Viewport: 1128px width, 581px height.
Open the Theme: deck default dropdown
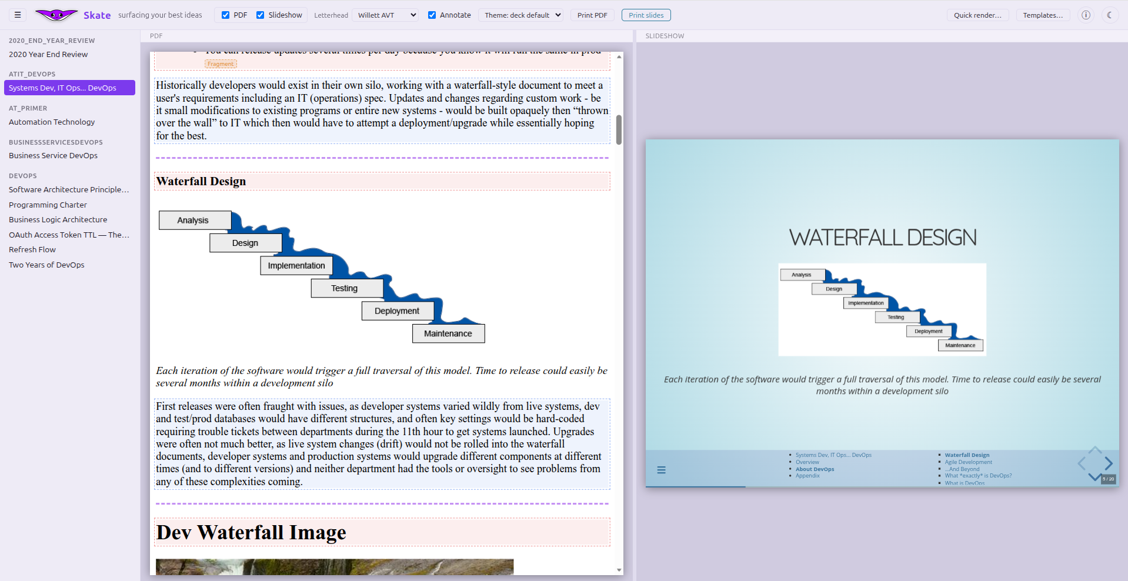[520, 15]
